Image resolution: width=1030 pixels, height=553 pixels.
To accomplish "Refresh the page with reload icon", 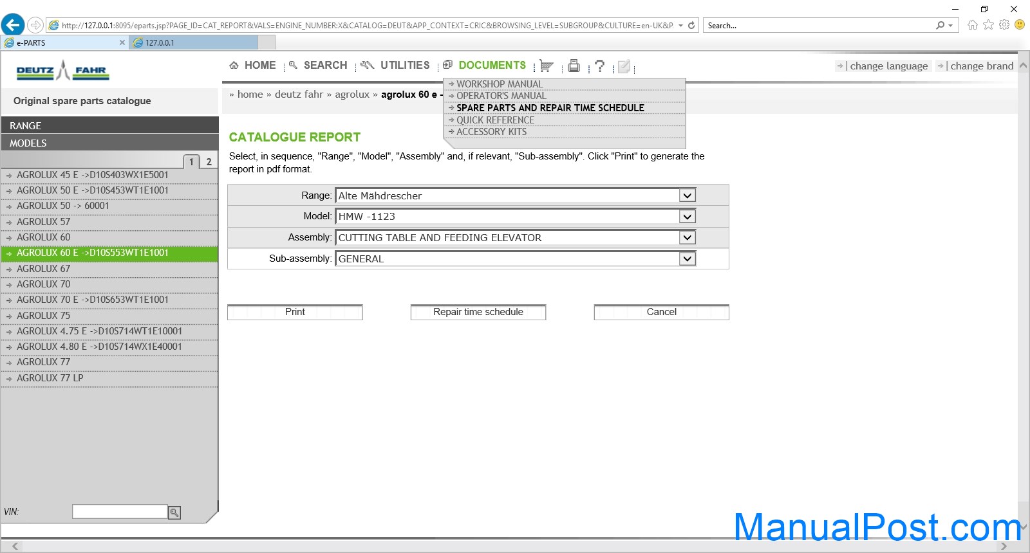I will pos(691,26).
